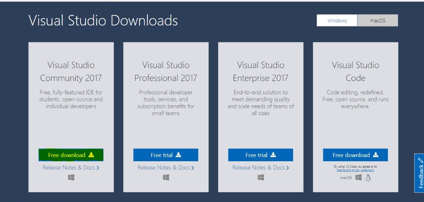Click Windows logo icon under Enterprise 2017
This screenshot has width=424, height=202.
(x=261, y=177)
